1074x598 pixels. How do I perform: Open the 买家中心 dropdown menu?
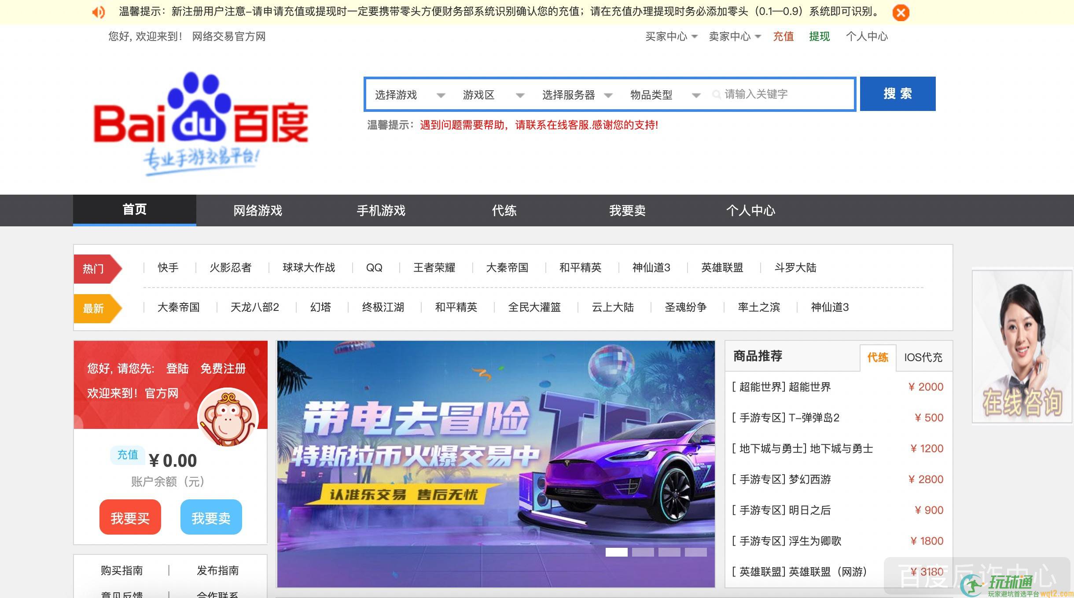point(671,37)
